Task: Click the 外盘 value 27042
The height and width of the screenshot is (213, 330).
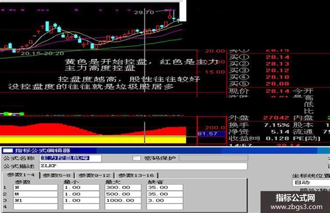Action: pyautogui.click(x=276, y=118)
